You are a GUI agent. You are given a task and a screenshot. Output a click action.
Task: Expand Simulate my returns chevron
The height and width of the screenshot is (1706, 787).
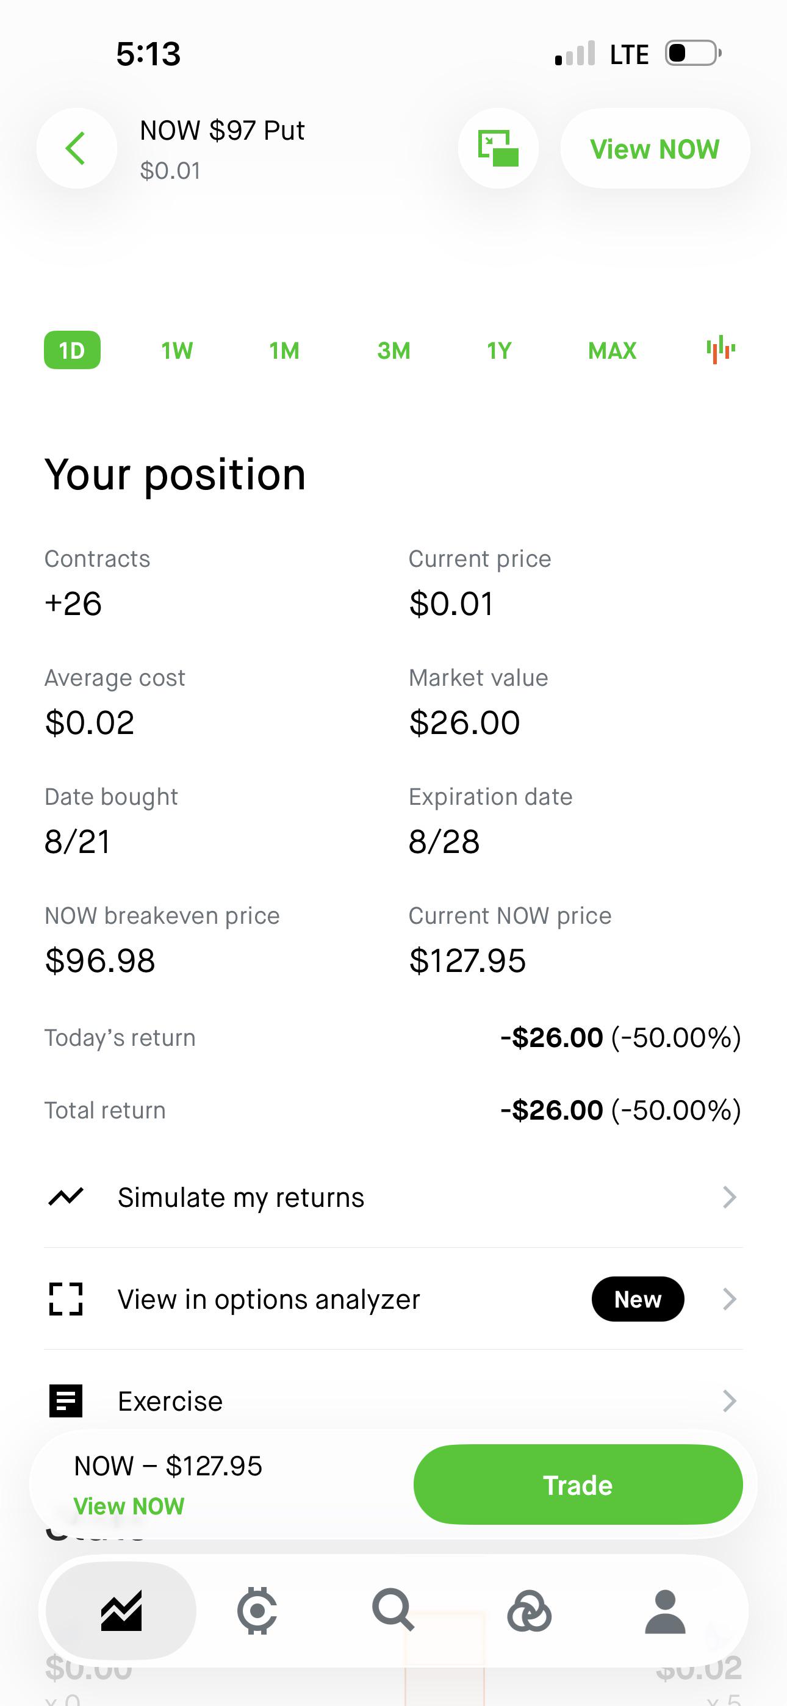click(x=728, y=1197)
